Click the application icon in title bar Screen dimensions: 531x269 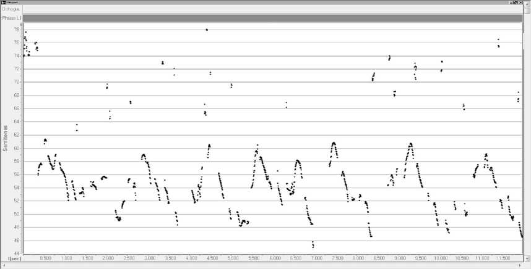tap(4, 2)
